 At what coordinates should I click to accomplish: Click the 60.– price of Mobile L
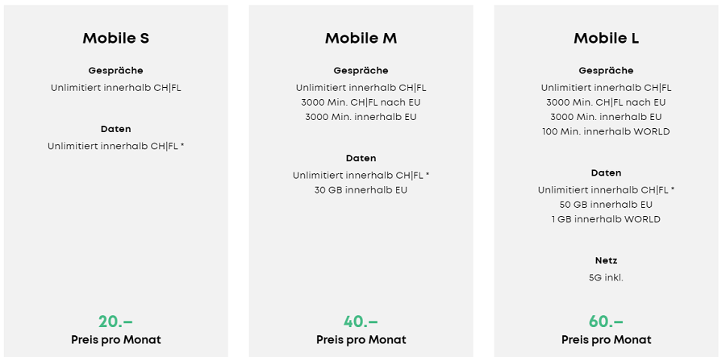coord(606,321)
